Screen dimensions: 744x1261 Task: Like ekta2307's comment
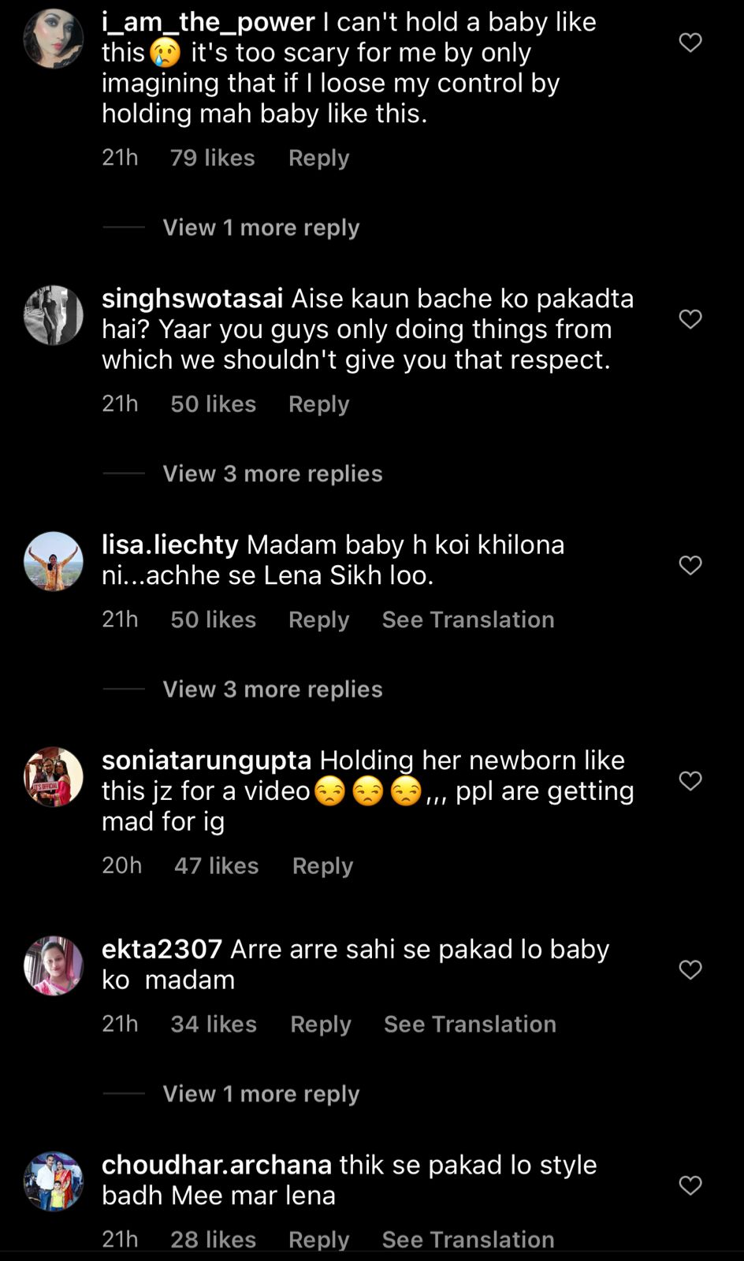click(690, 970)
